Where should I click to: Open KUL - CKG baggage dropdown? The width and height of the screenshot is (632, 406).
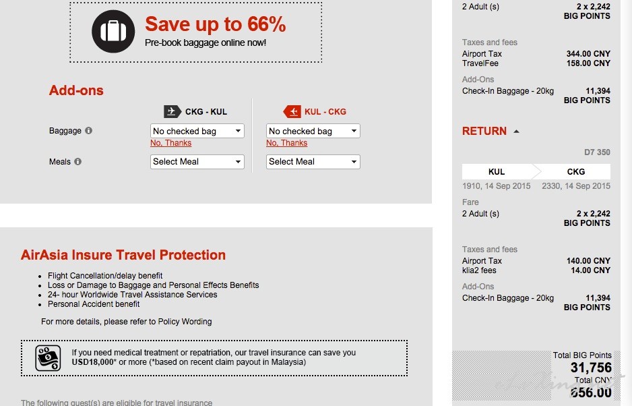[313, 131]
